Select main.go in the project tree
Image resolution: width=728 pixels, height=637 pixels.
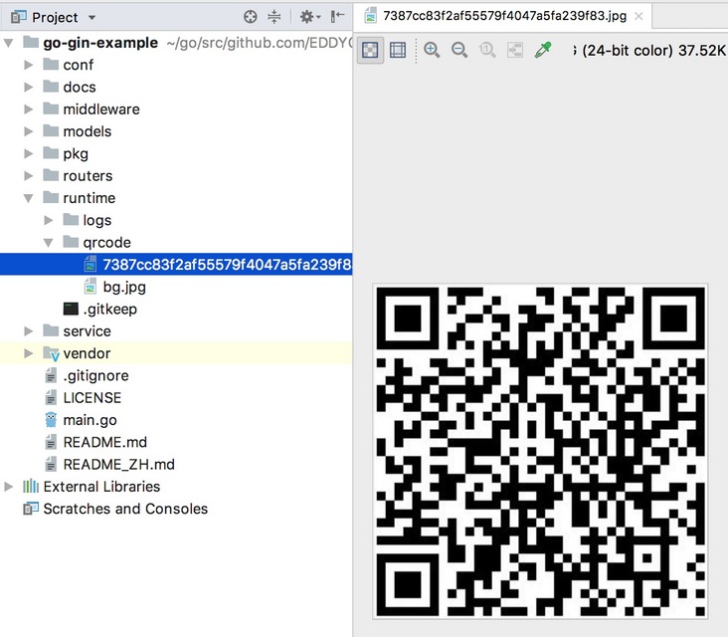[x=90, y=420]
